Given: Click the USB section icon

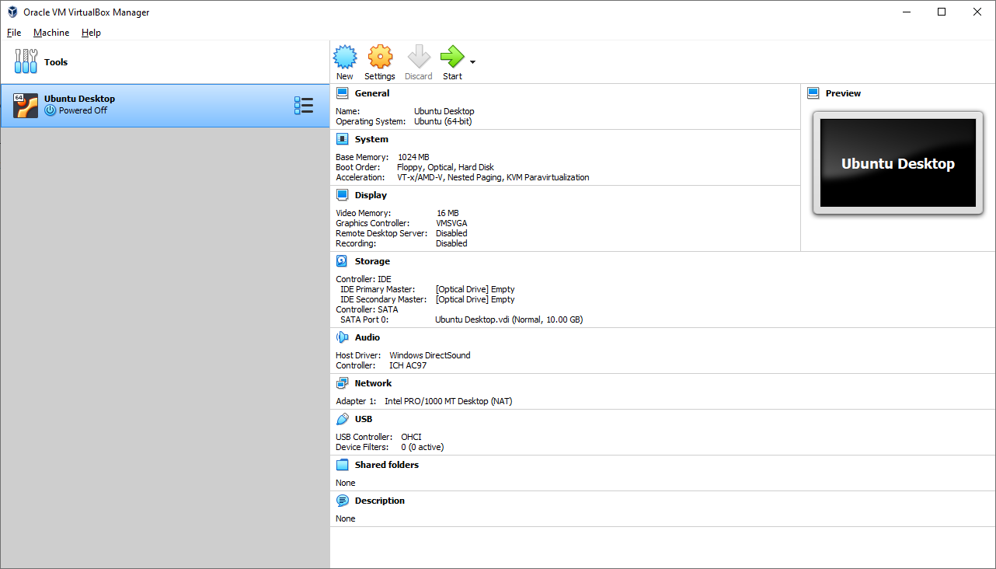Looking at the screenshot, I should 343,419.
